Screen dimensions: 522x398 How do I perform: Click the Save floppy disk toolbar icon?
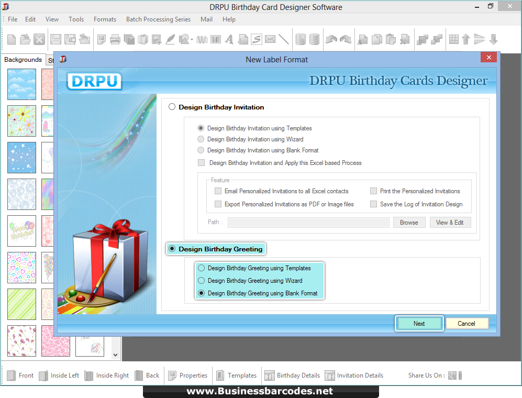click(x=55, y=39)
